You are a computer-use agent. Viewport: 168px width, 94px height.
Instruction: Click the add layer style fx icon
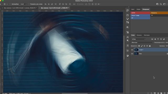pos(151,93)
